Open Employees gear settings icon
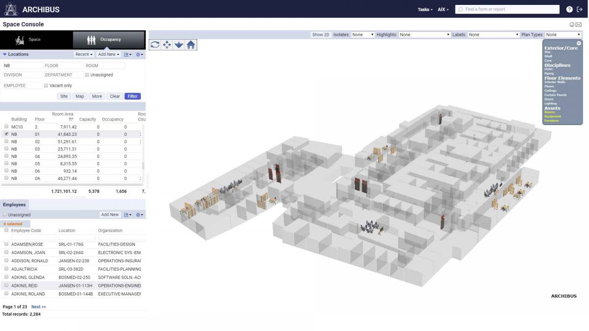Image resolution: width=589 pixels, height=331 pixels. 139,215
